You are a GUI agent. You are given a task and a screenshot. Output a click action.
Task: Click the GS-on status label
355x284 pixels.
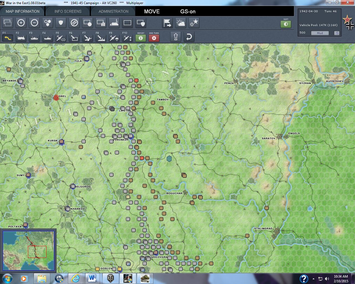click(x=188, y=11)
